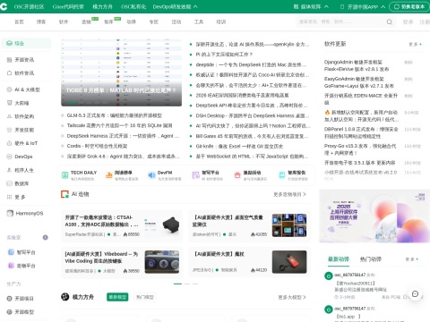Click the AI 造物 section logo icon
Screen dimensions: 430x322
point(64,194)
